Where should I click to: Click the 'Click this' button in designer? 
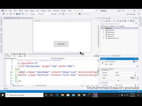(61, 44)
